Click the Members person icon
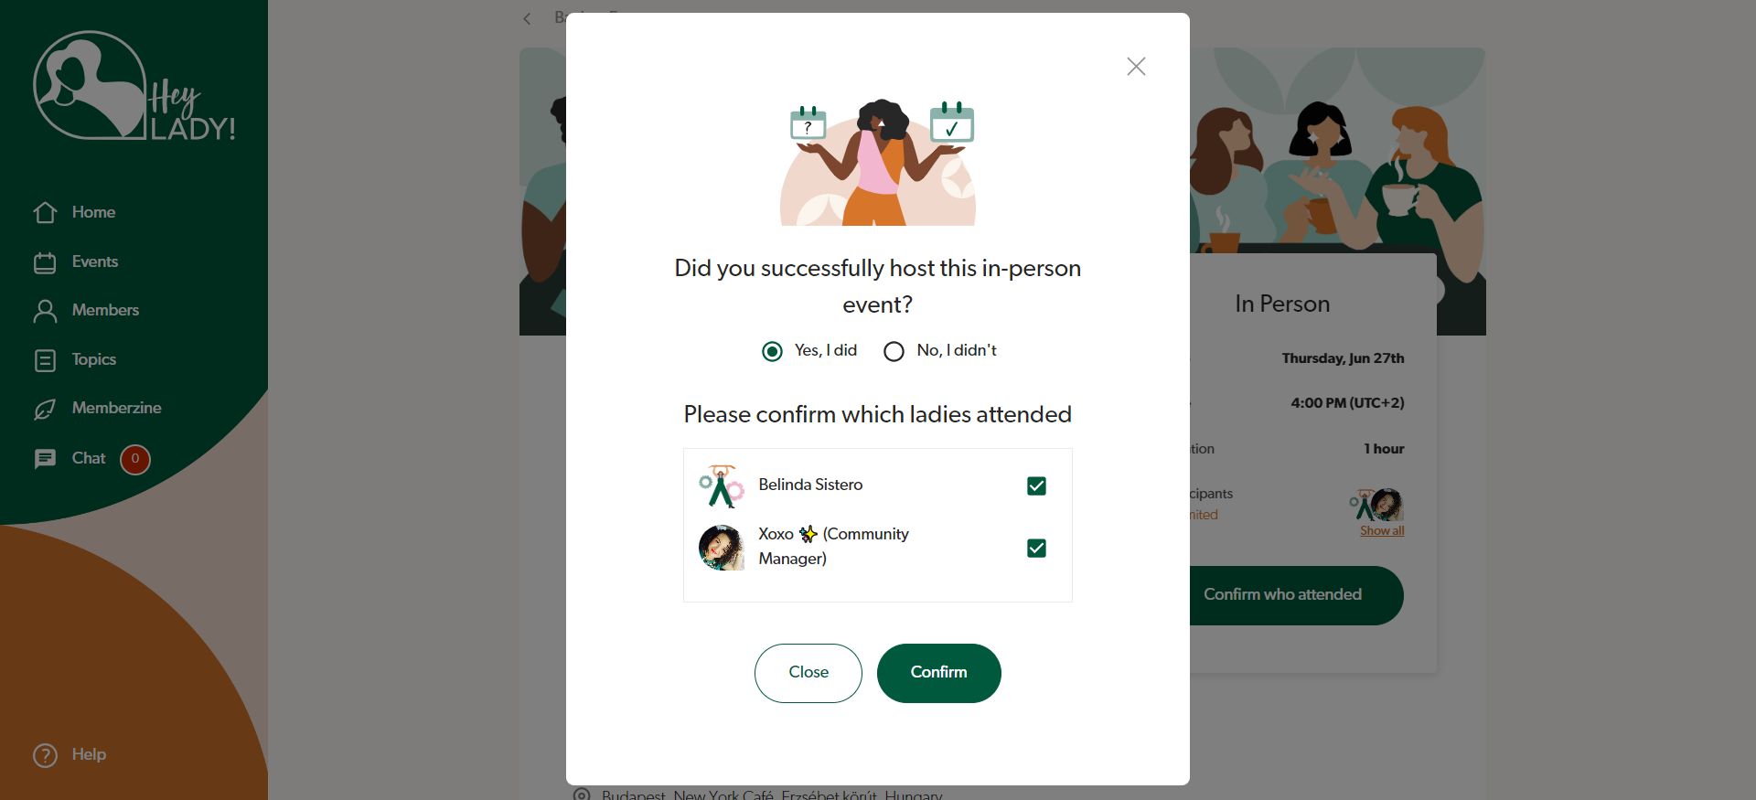The width and height of the screenshot is (1756, 800). point(45,311)
